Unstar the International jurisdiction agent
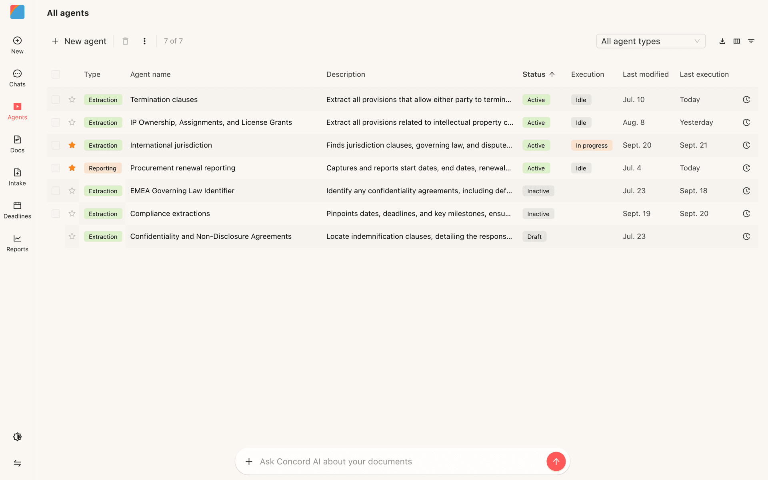 72,145
